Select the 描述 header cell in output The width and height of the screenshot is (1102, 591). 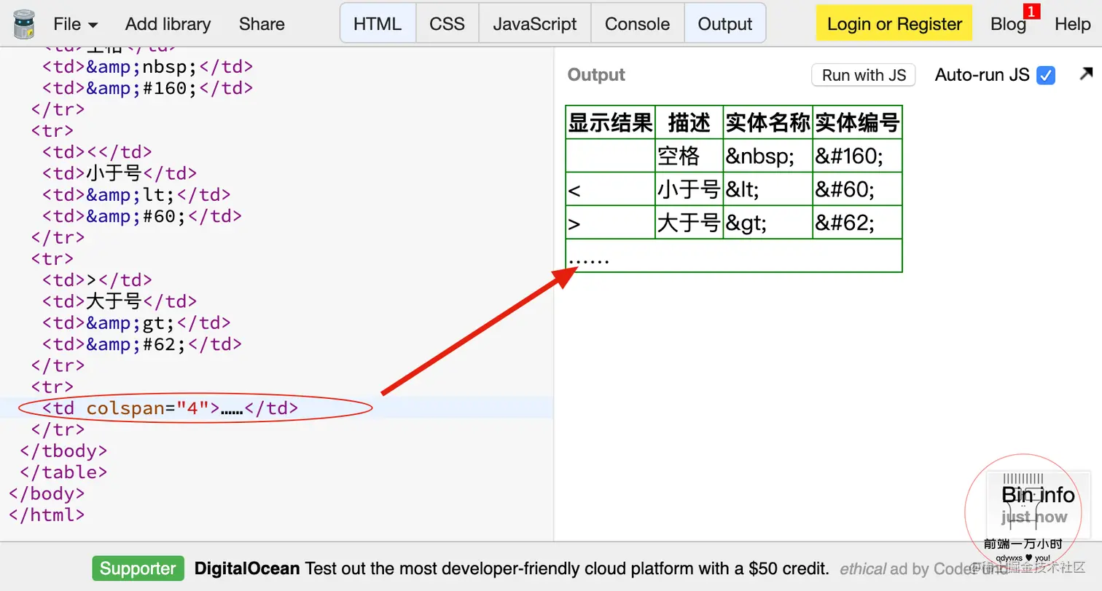coord(689,122)
